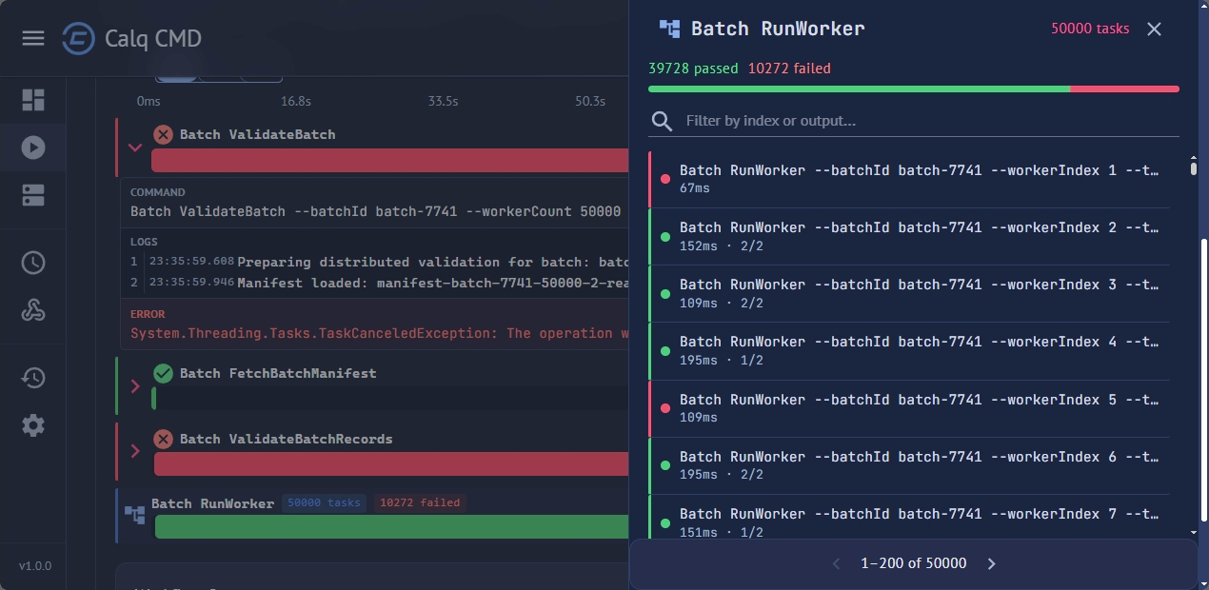The image size is (1209, 590).
Task: Click the batch tree icon beside RunWorker row
Action: [135, 515]
